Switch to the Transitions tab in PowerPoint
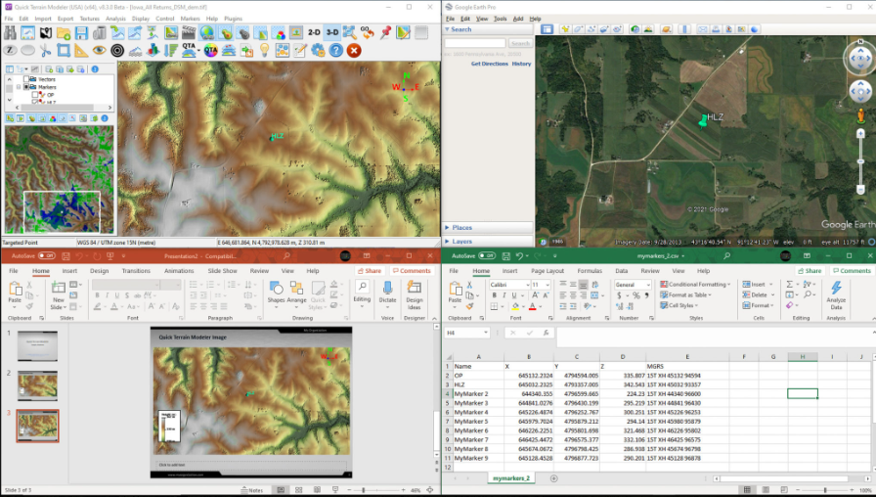 coord(136,271)
